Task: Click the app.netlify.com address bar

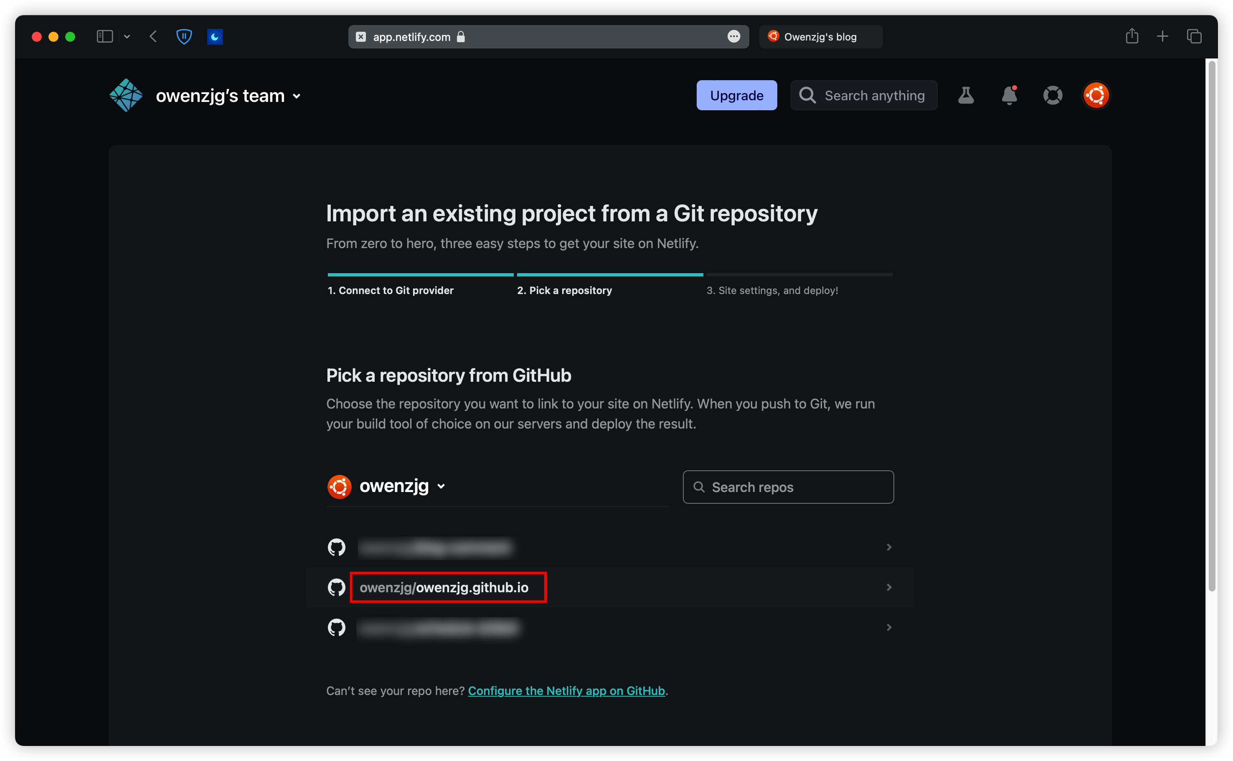Action: point(548,37)
